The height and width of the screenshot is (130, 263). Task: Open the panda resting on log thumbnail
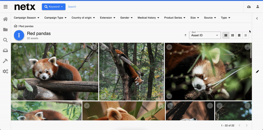coord(55,71)
